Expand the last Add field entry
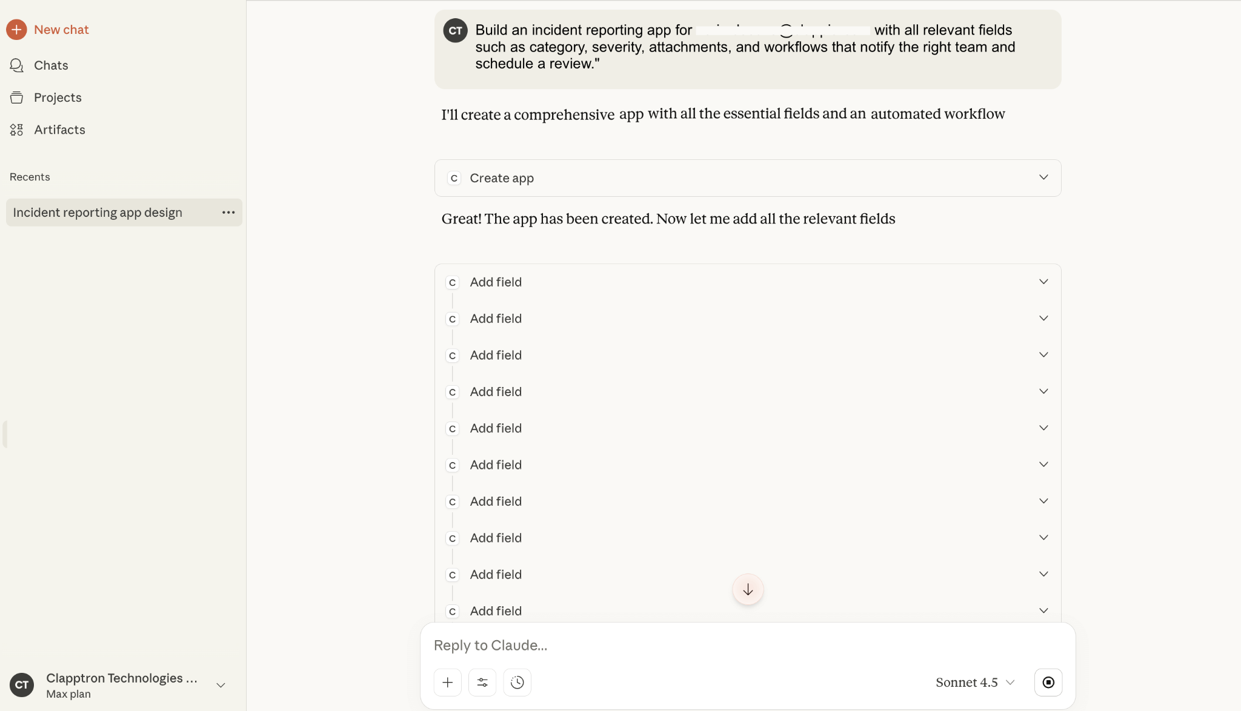Screen dimensions: 1241x711 click(1043, 610)
